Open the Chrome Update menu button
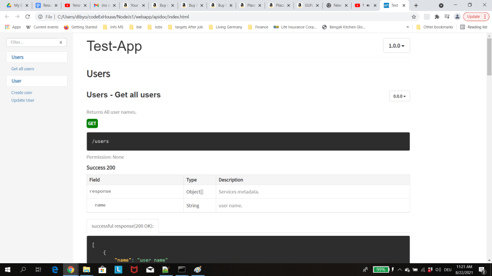This screenshot has width=492, height=276. click(476, 17)
